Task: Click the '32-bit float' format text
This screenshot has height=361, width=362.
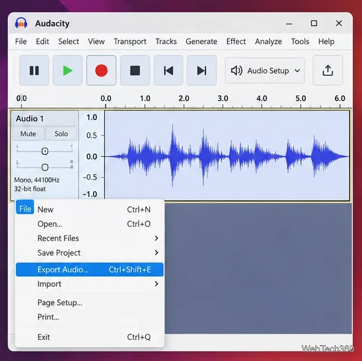Action: [30, 189]
